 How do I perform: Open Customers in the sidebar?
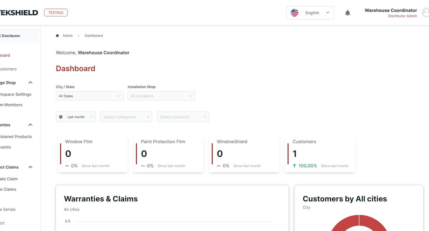click(8, 69)
